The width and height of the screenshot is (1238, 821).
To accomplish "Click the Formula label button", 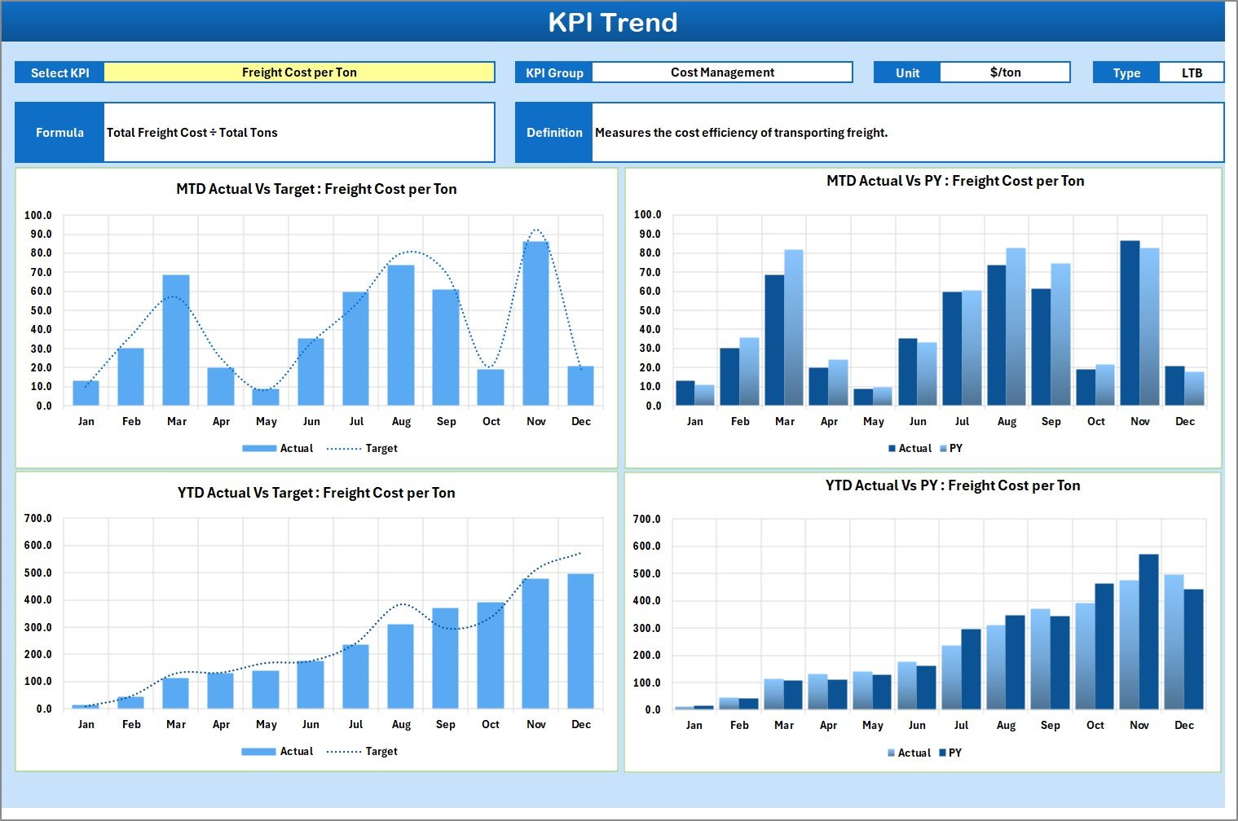I will tap(59, 132).
